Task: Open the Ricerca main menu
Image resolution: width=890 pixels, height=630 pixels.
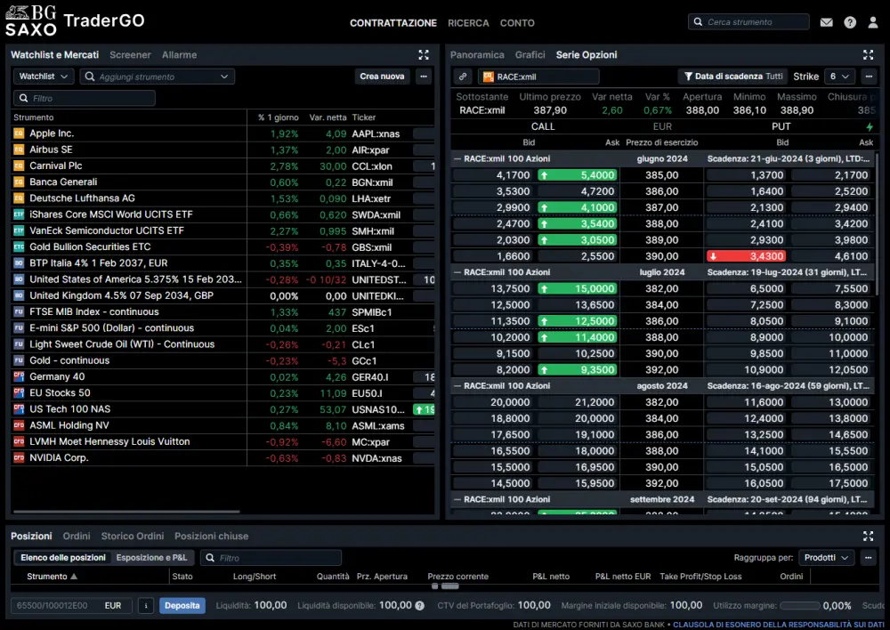Action: 468,23
